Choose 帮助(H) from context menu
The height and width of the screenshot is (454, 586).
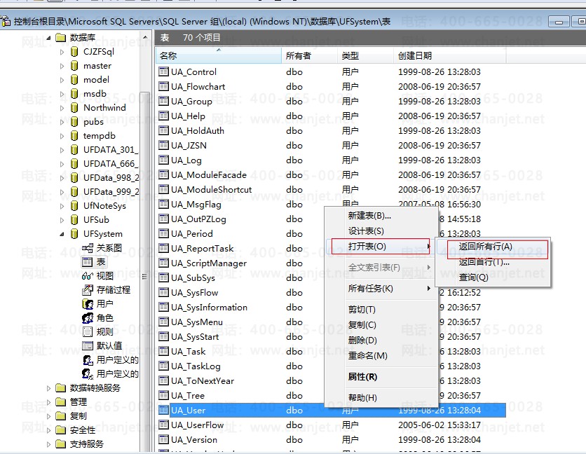[x=381, y=397]
